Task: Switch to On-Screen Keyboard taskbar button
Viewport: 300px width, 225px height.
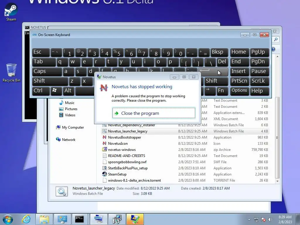Action: (x=98, y=219)
